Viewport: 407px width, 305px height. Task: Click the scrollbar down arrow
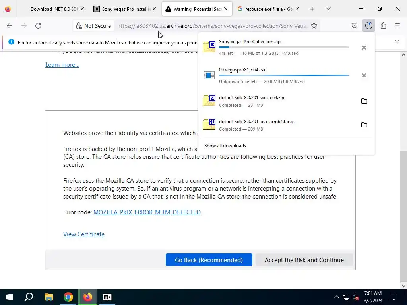[x=403, y=286]
